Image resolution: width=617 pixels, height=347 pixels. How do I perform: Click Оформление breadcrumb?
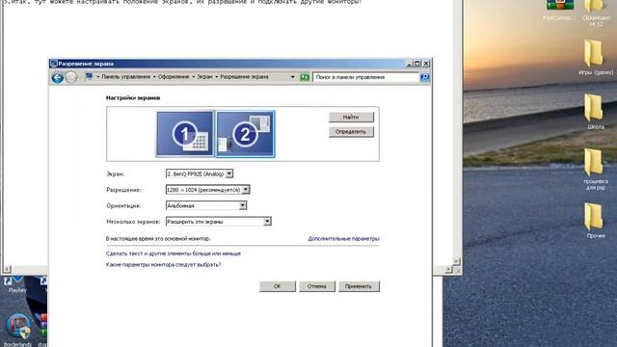pos(174,77)
